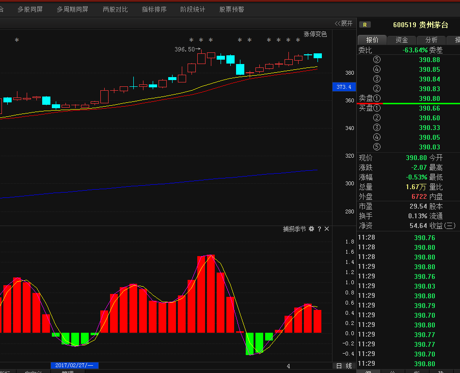
Task: Select sell level ⑤ price 390.88
Action: pos(429,60)
